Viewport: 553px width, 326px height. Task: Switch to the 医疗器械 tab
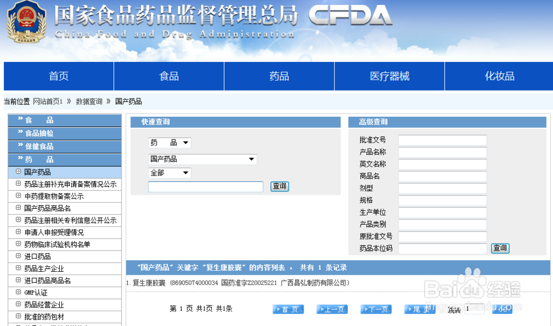(389, 76)
